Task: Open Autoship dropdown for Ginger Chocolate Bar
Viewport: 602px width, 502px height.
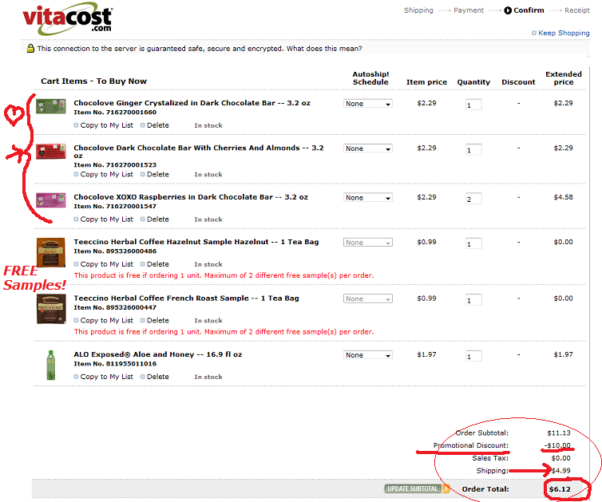Action: click(368, 104)
